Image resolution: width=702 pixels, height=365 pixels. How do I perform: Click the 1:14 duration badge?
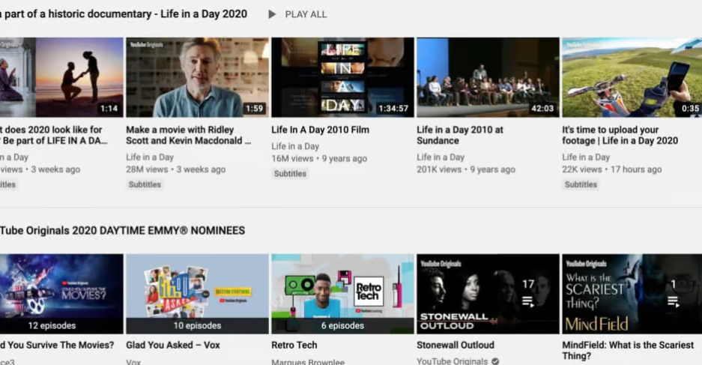click(109, 109)
